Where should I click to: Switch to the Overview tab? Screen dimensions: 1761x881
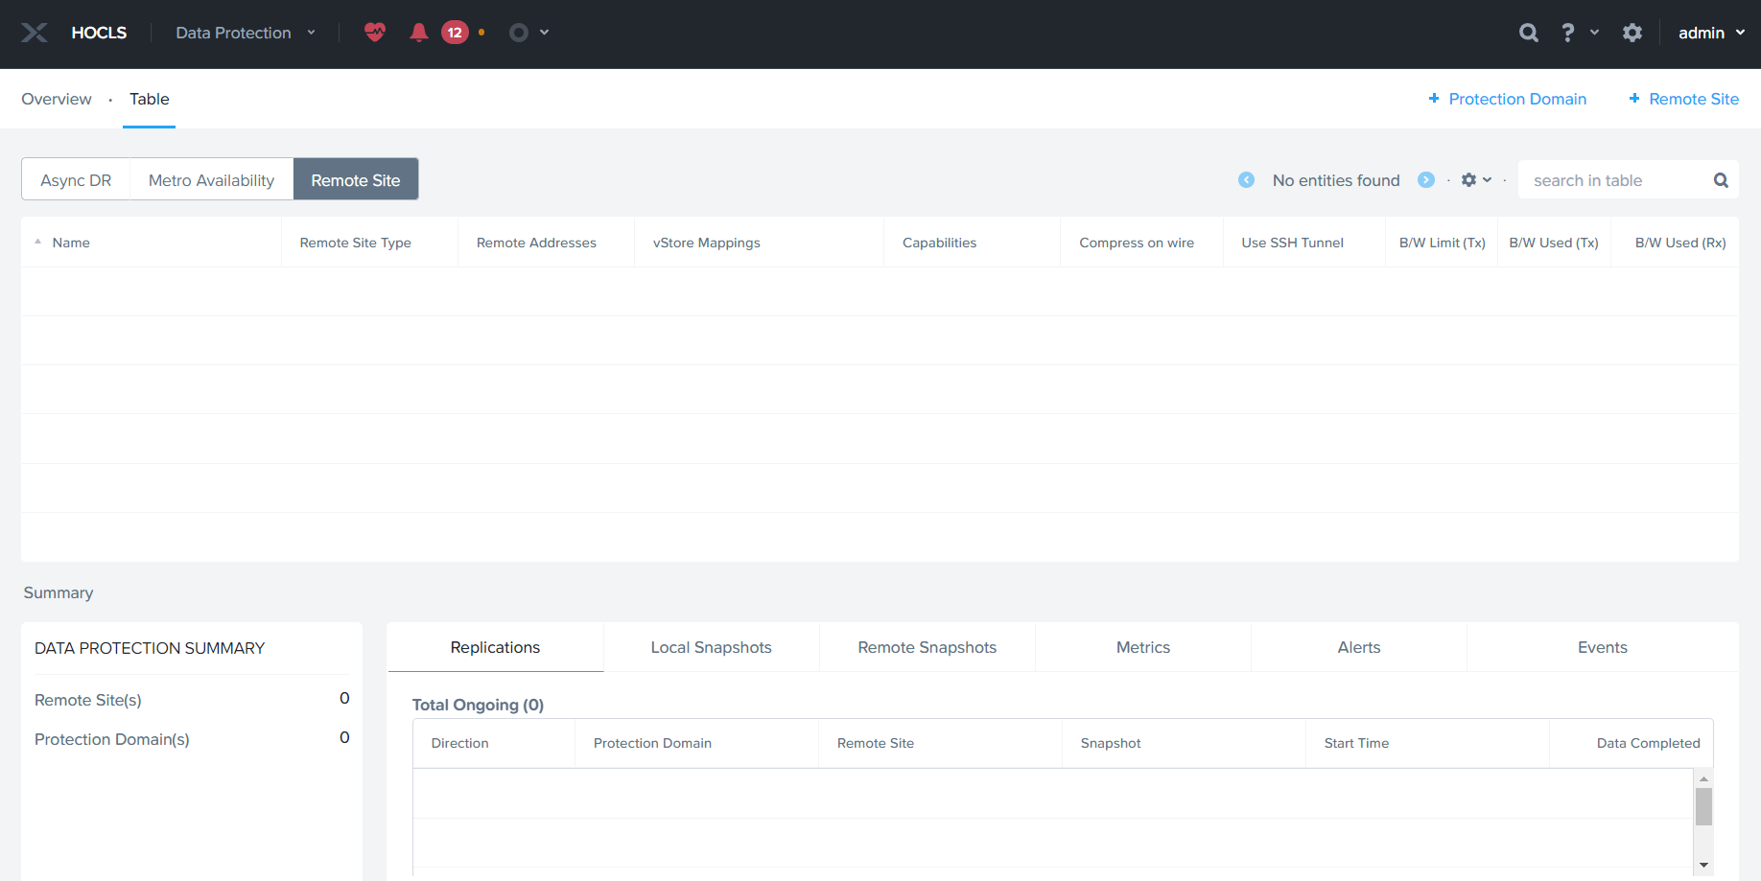[57, 99]
